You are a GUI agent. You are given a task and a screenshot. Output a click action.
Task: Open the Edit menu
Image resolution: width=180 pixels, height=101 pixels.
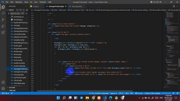[x=12, y=2]
